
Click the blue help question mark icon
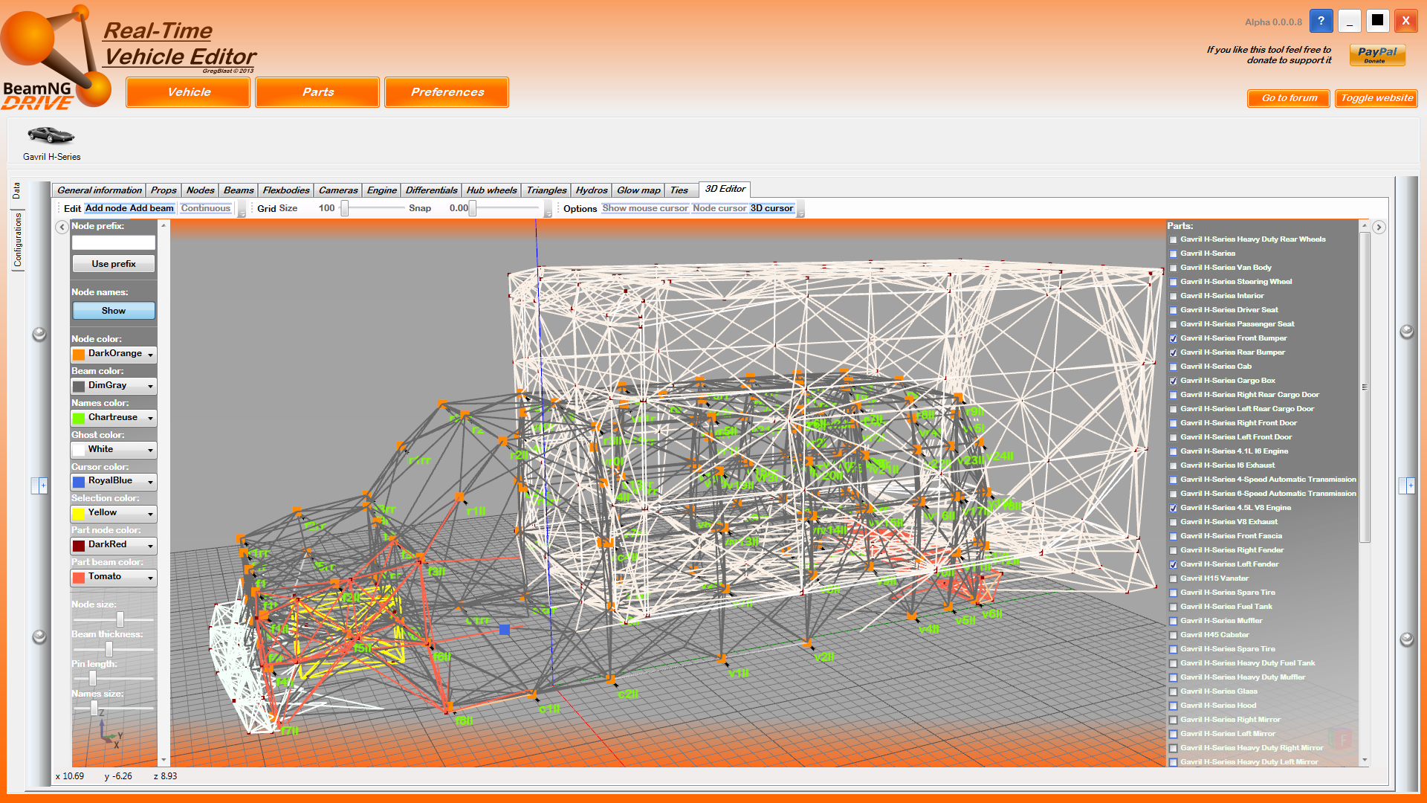(1321, 21)
